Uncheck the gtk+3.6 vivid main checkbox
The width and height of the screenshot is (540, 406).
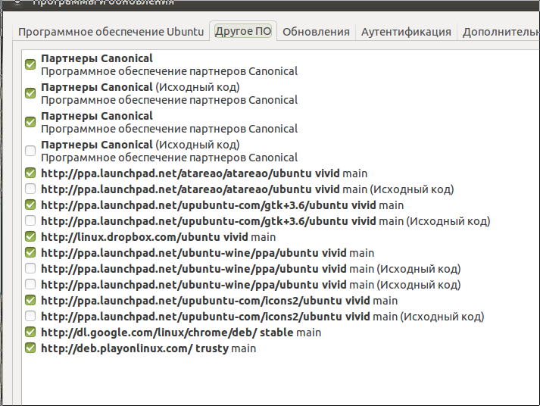point(30,205)
